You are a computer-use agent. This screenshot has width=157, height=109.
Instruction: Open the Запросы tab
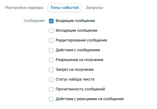click(x=94, y=8)
